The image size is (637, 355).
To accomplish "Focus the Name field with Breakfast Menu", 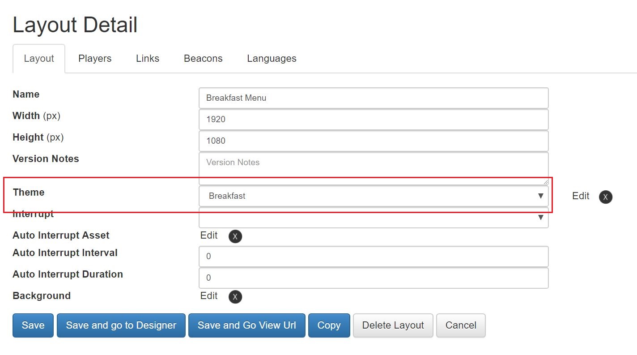I will point(374,98).
